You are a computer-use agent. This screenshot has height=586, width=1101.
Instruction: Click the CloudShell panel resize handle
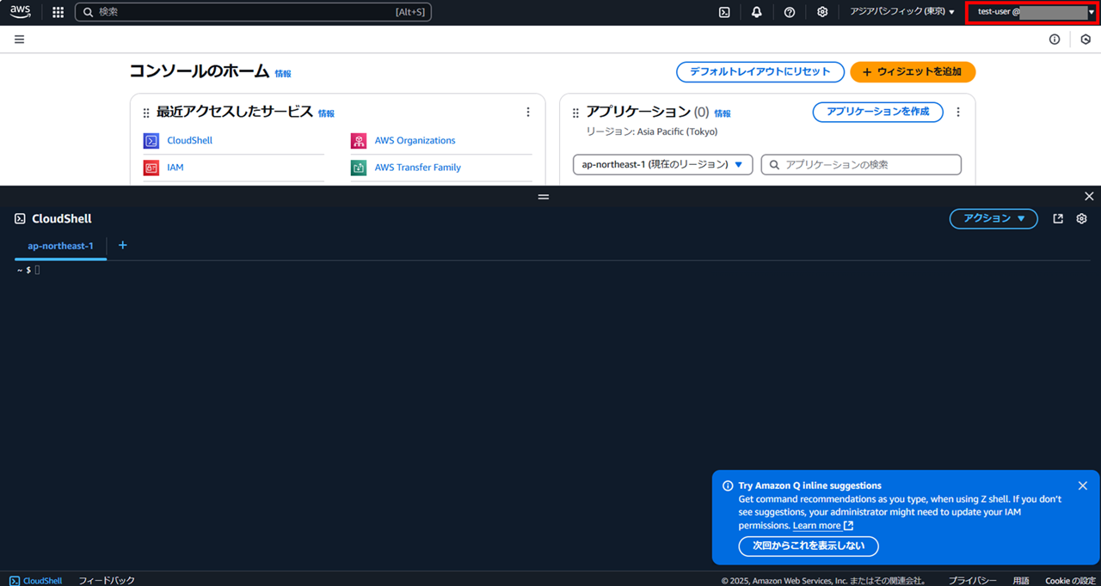pos(544,197)
